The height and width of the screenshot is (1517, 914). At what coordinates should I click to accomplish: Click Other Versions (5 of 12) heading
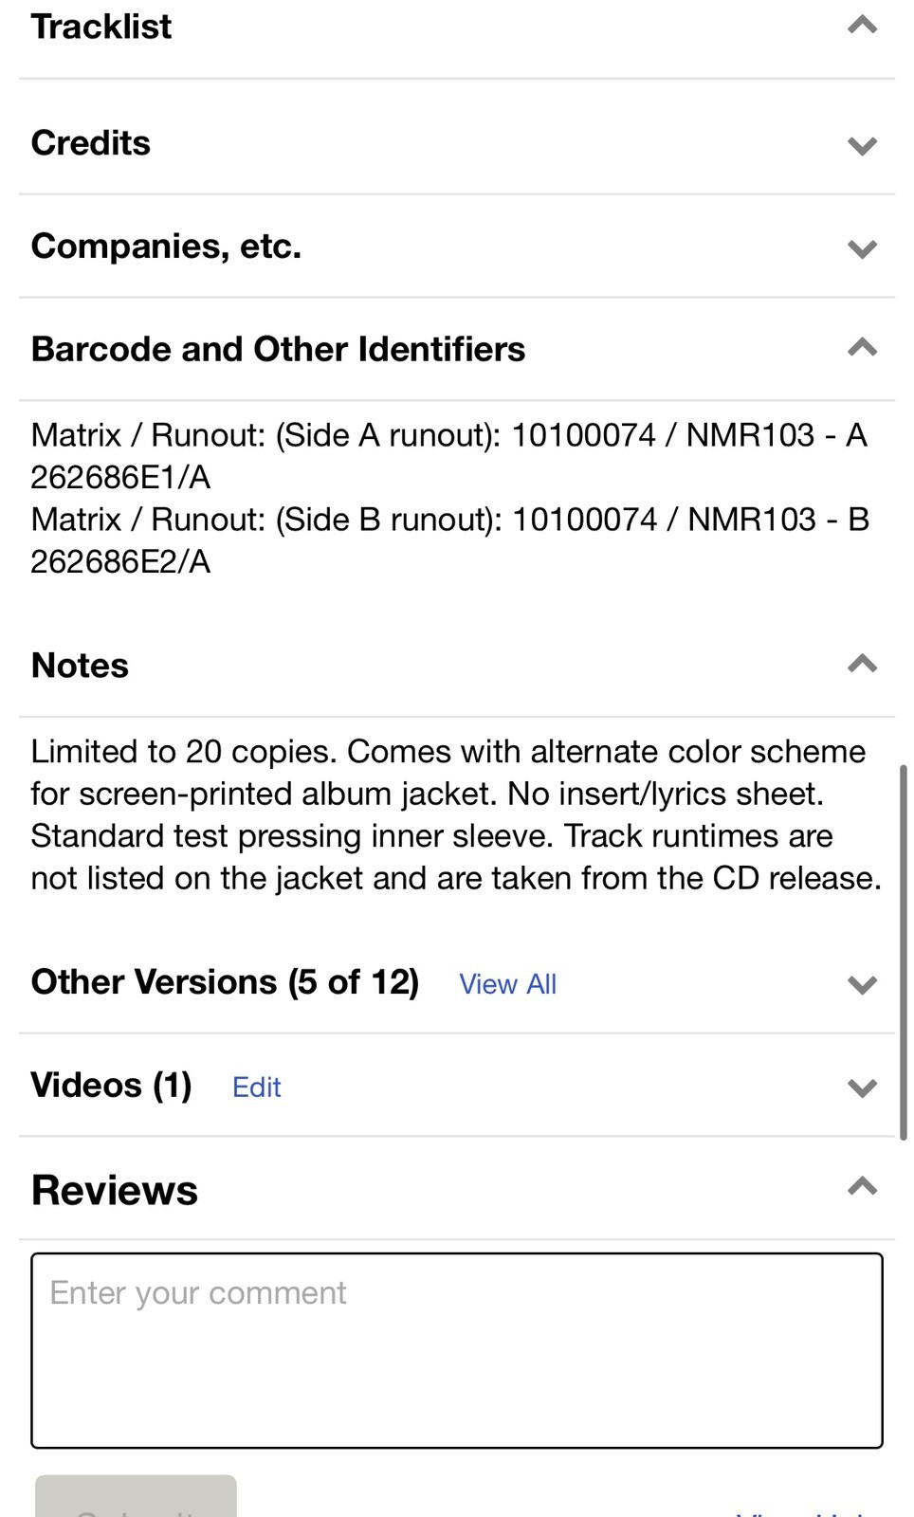[x=226, y=982]
